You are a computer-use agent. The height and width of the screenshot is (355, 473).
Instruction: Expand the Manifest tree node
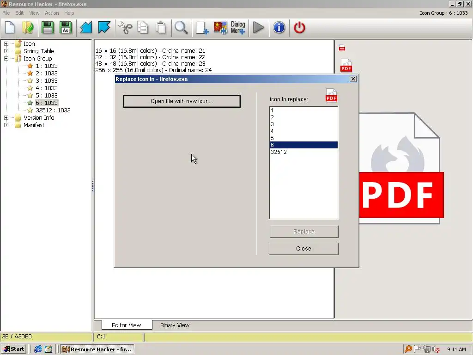(x=6, y=125)
